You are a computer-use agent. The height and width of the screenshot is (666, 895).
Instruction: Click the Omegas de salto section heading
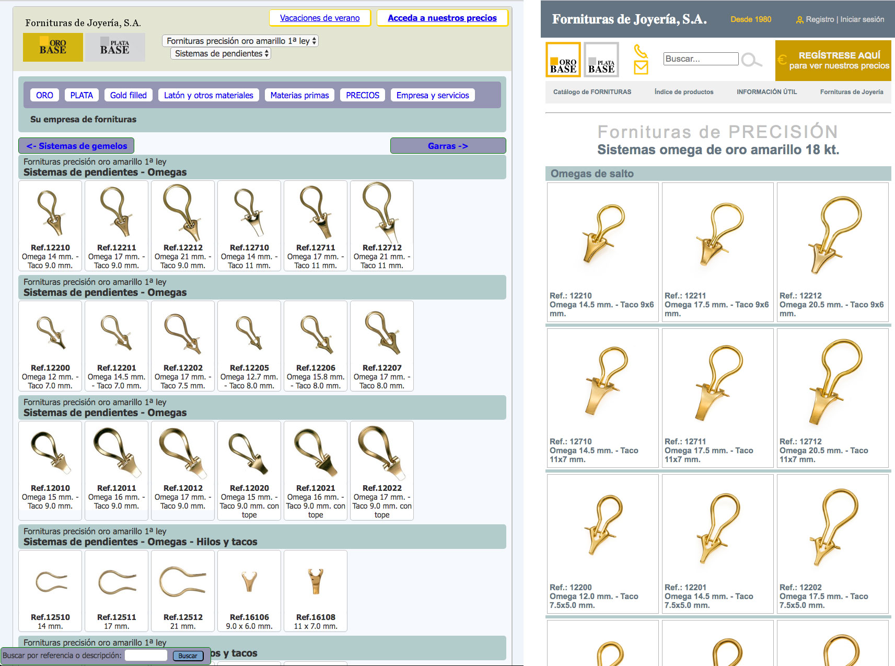[592, 174]
